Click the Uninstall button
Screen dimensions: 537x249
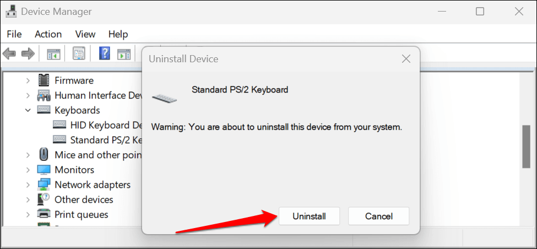(309, 216)
